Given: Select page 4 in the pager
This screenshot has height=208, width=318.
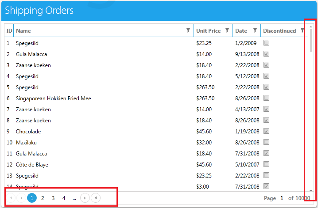Looking at the screenshot, I should (64, 198).
